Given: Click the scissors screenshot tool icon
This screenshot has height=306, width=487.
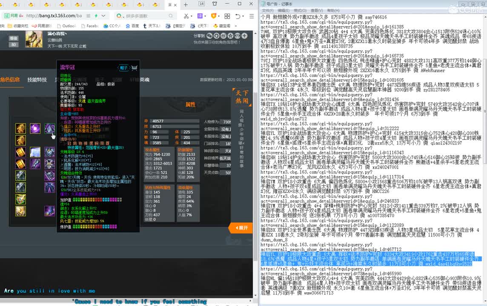Looking at the screenshot, I should pyautogui.click(x=186, y=16).
